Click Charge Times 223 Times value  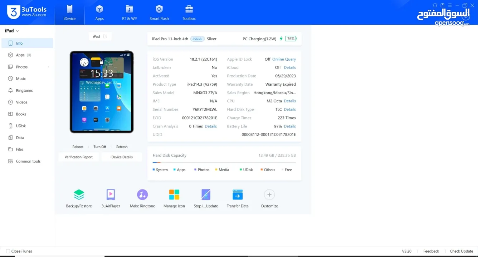pyautogui.click(x=287, y=118)
